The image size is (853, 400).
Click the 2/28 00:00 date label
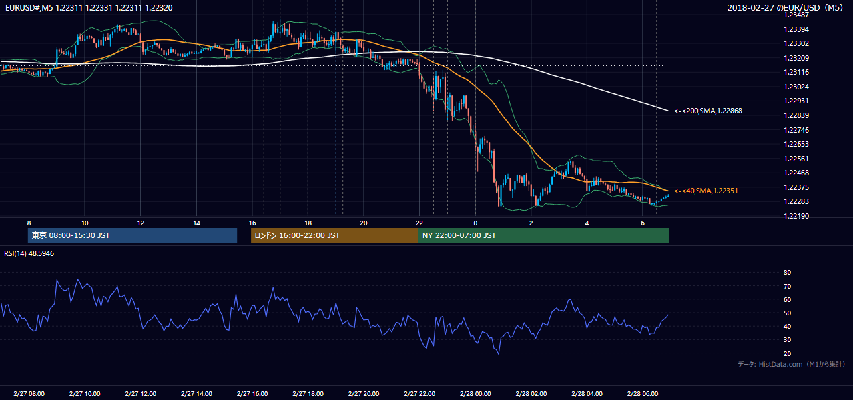[x=475, y=393]
